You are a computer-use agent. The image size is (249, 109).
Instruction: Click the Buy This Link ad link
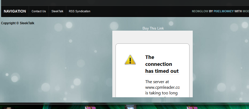point(153,28)
